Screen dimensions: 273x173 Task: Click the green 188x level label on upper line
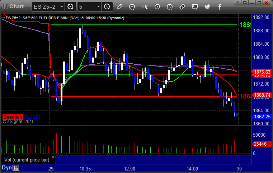245,25
